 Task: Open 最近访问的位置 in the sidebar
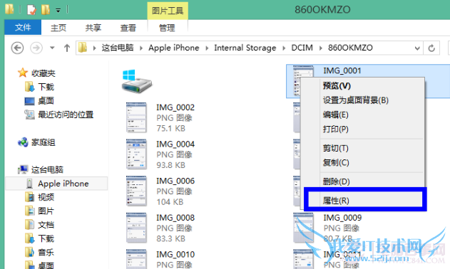[x=66, y=115]
